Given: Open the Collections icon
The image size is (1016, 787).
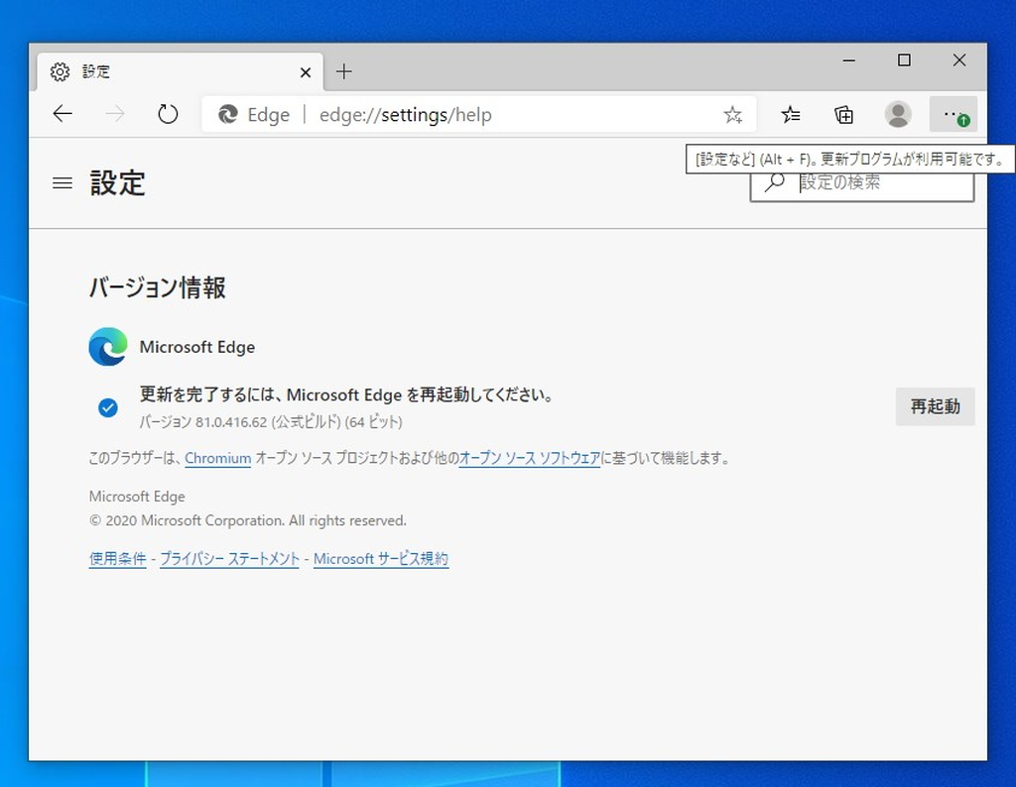Looking at the screenshot, I should (843, 115).
